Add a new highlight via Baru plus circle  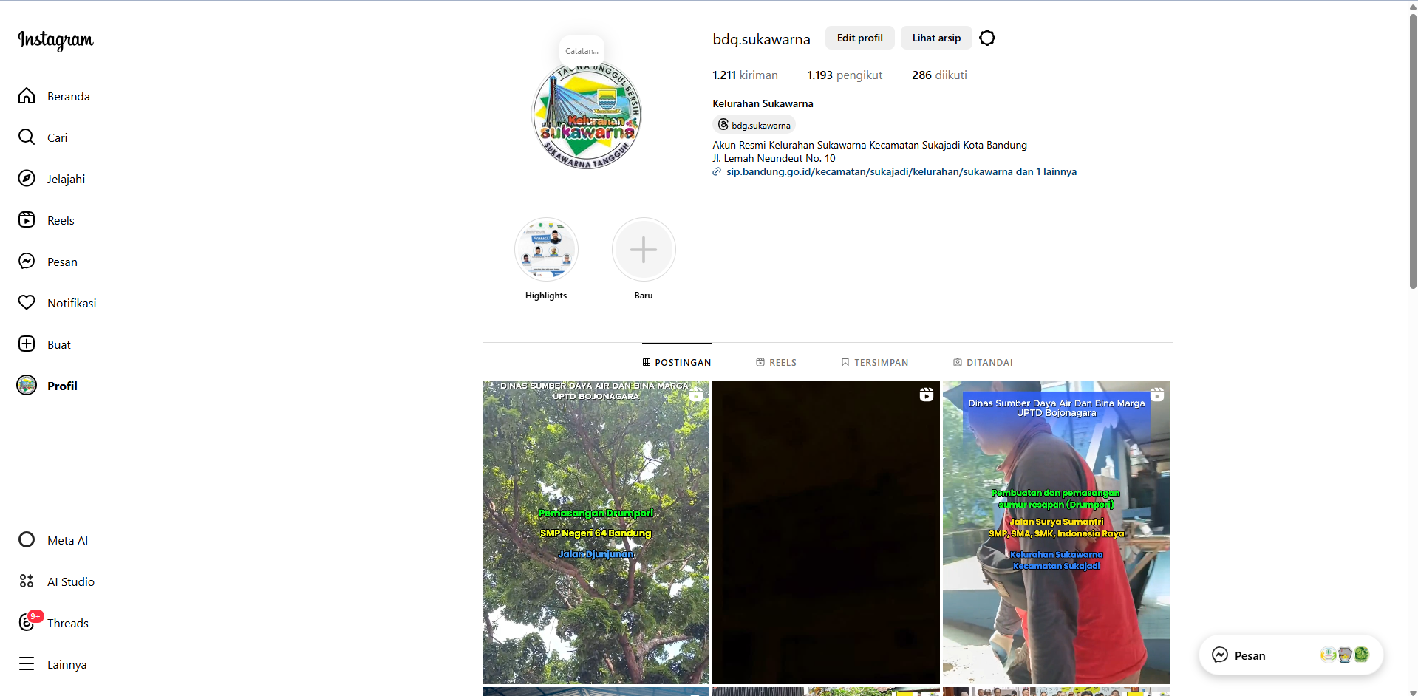[x=643, y=249]
